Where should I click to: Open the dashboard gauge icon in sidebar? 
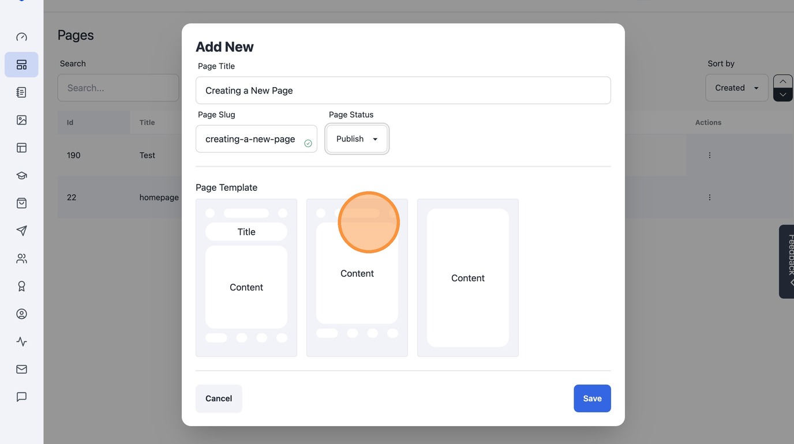click(x=21, y=37)
